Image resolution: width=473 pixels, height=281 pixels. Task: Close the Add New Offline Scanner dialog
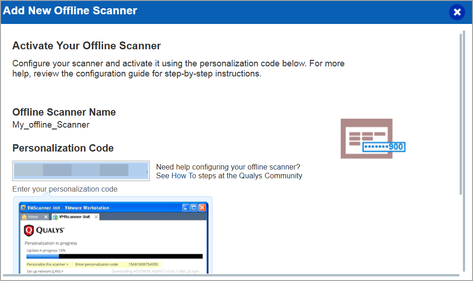coord(457,12)
